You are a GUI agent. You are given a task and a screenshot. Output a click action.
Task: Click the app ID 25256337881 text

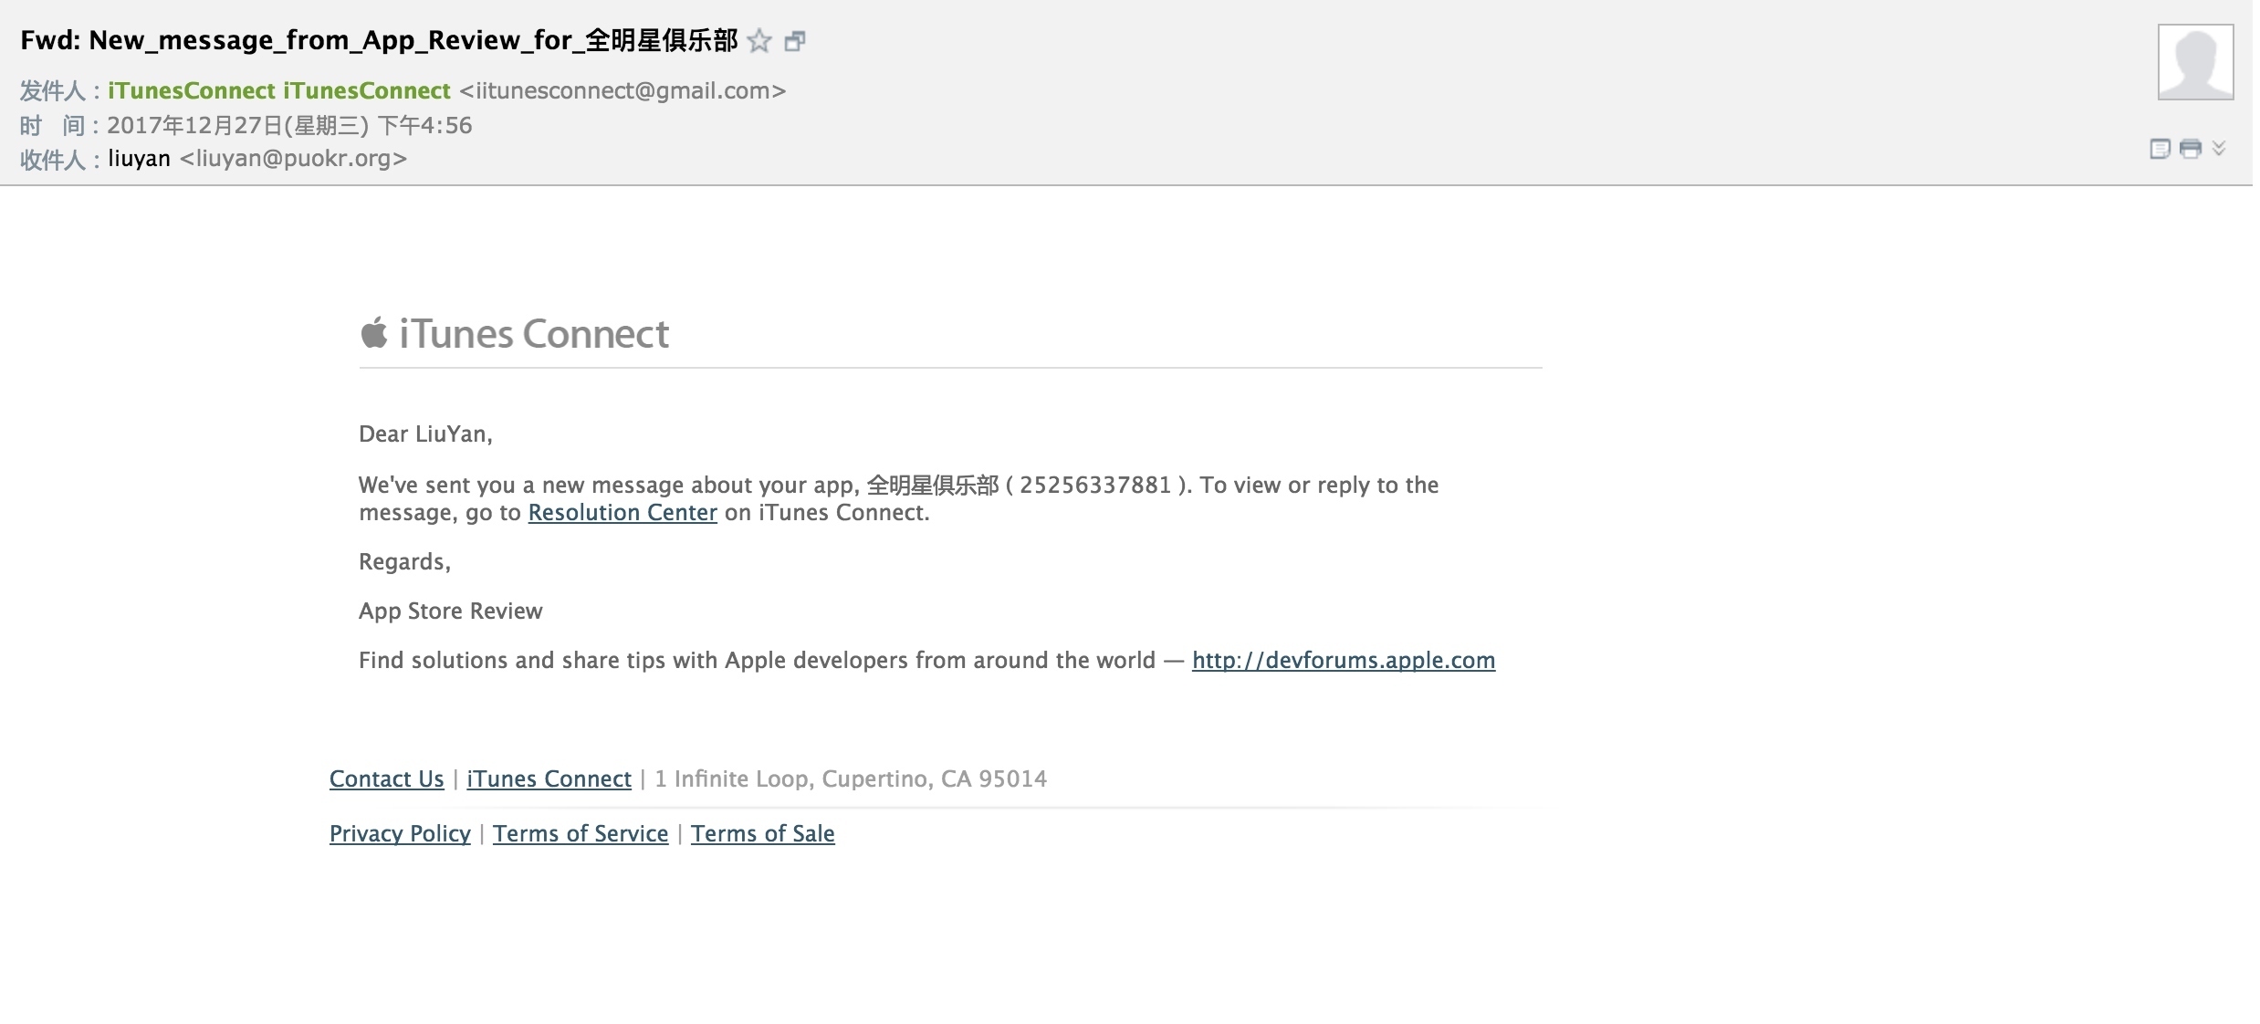(1095, 486)
